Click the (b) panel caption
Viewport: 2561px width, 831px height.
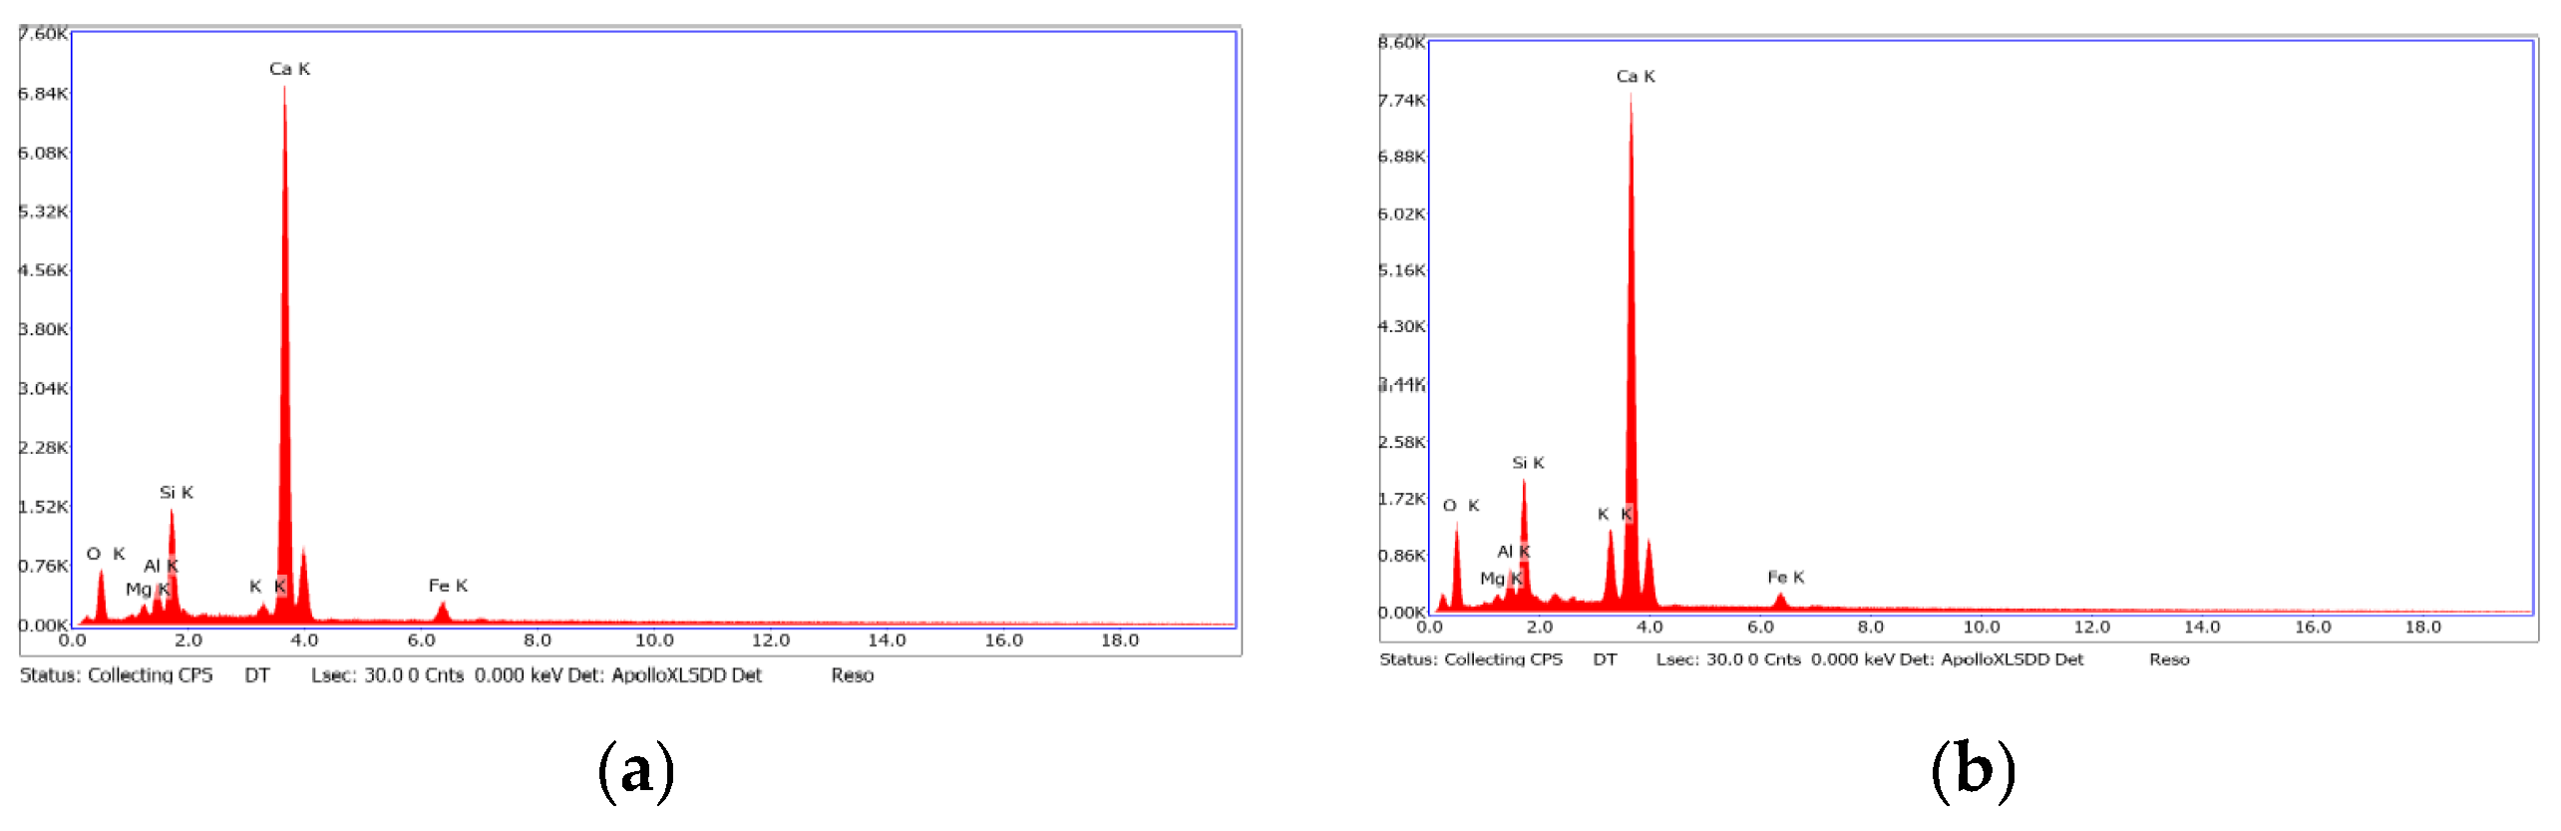click(1974, 770)
